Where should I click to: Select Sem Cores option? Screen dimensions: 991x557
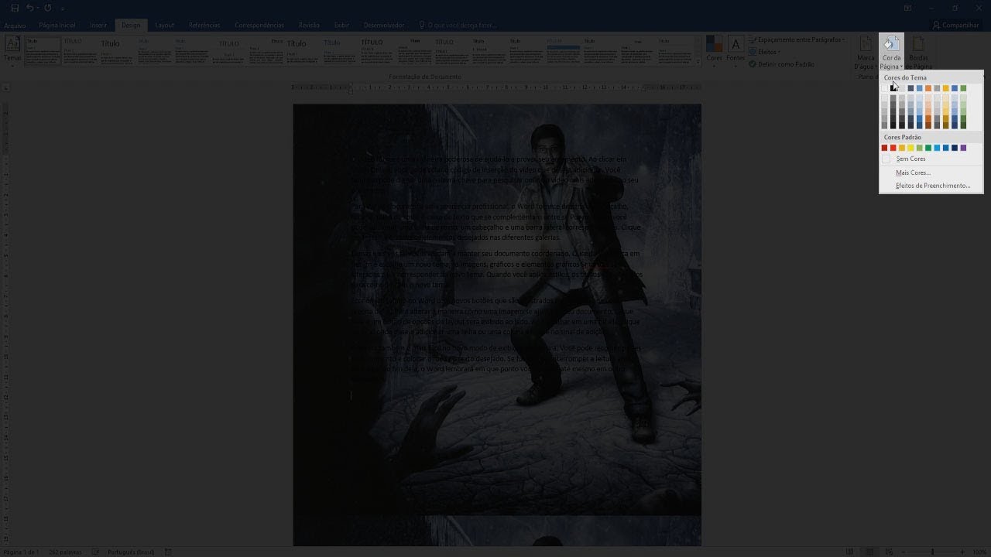click(931, 159)
